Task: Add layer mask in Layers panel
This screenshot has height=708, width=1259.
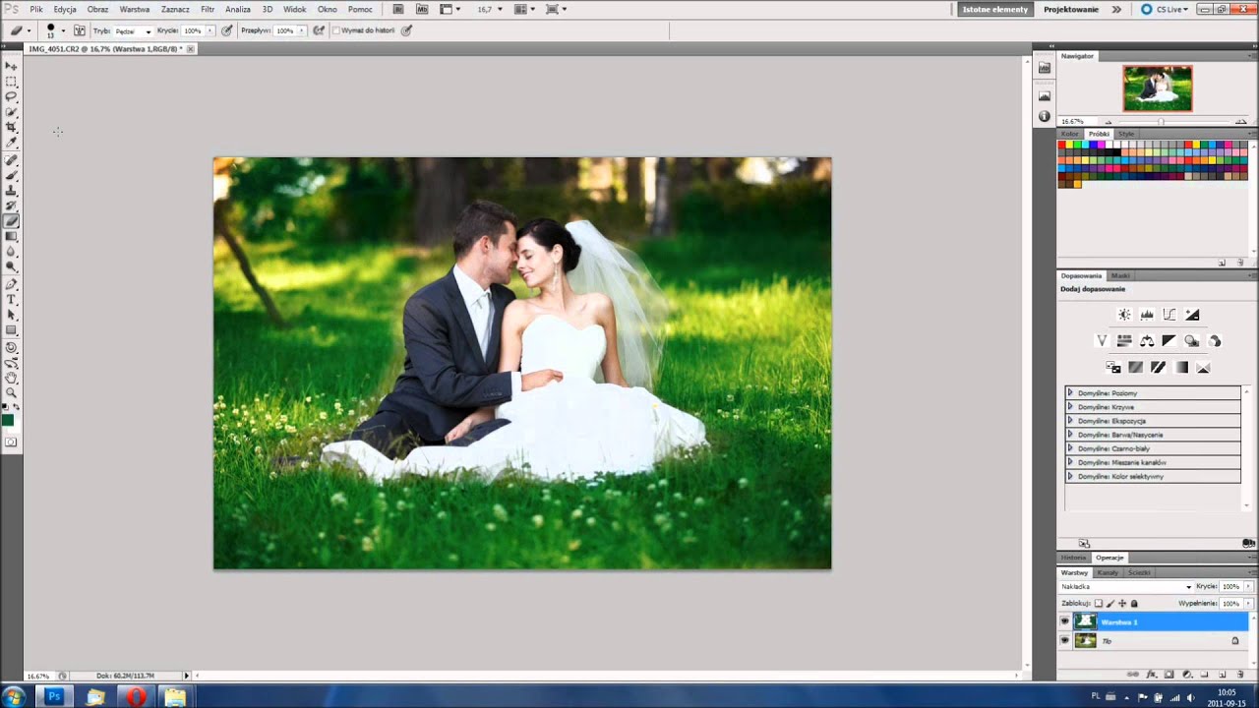Action: tap(1169, 675)
